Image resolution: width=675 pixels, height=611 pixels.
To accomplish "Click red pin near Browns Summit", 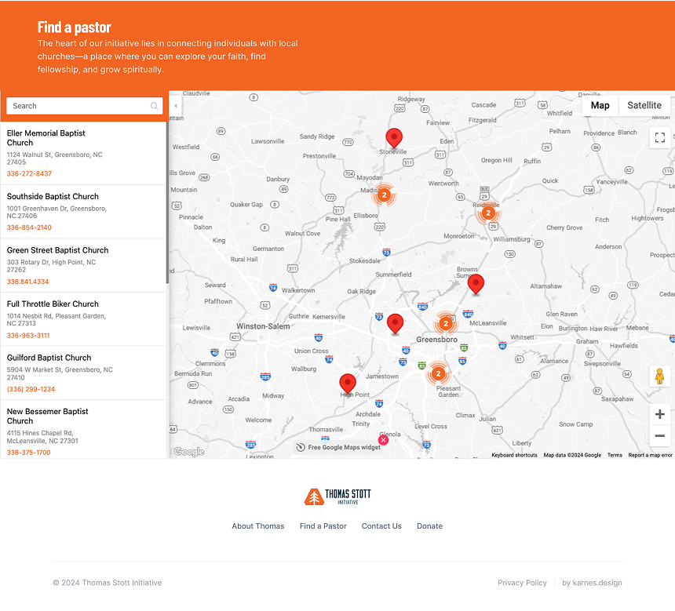I will [x=476, y=285].
